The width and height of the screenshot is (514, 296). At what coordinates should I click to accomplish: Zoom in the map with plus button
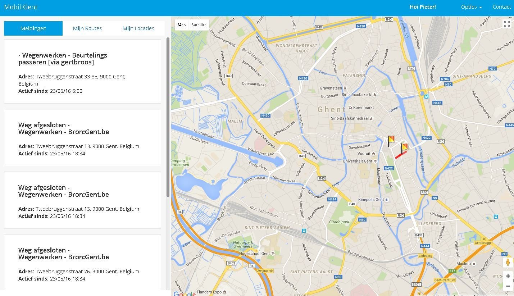pyautogui.click(x=508, y=276)
